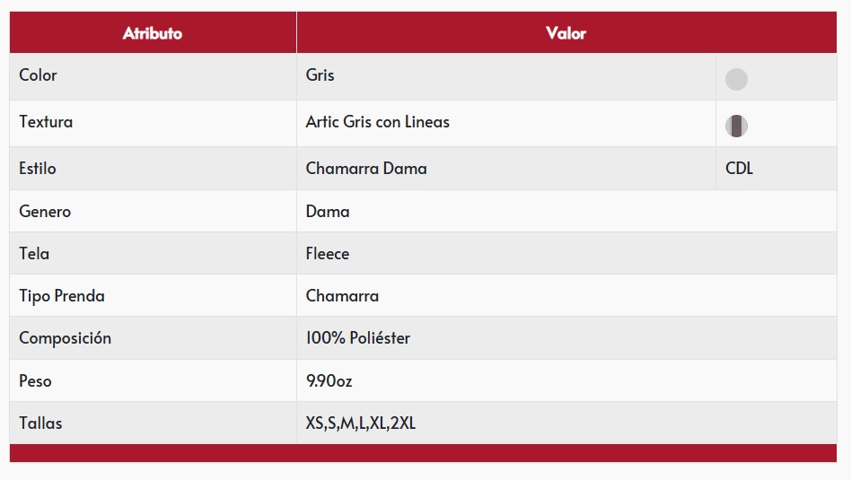This screenshot has width=851, height=480.
Task: Click the Artic Gris texture swatch
Action: (736, 127)
